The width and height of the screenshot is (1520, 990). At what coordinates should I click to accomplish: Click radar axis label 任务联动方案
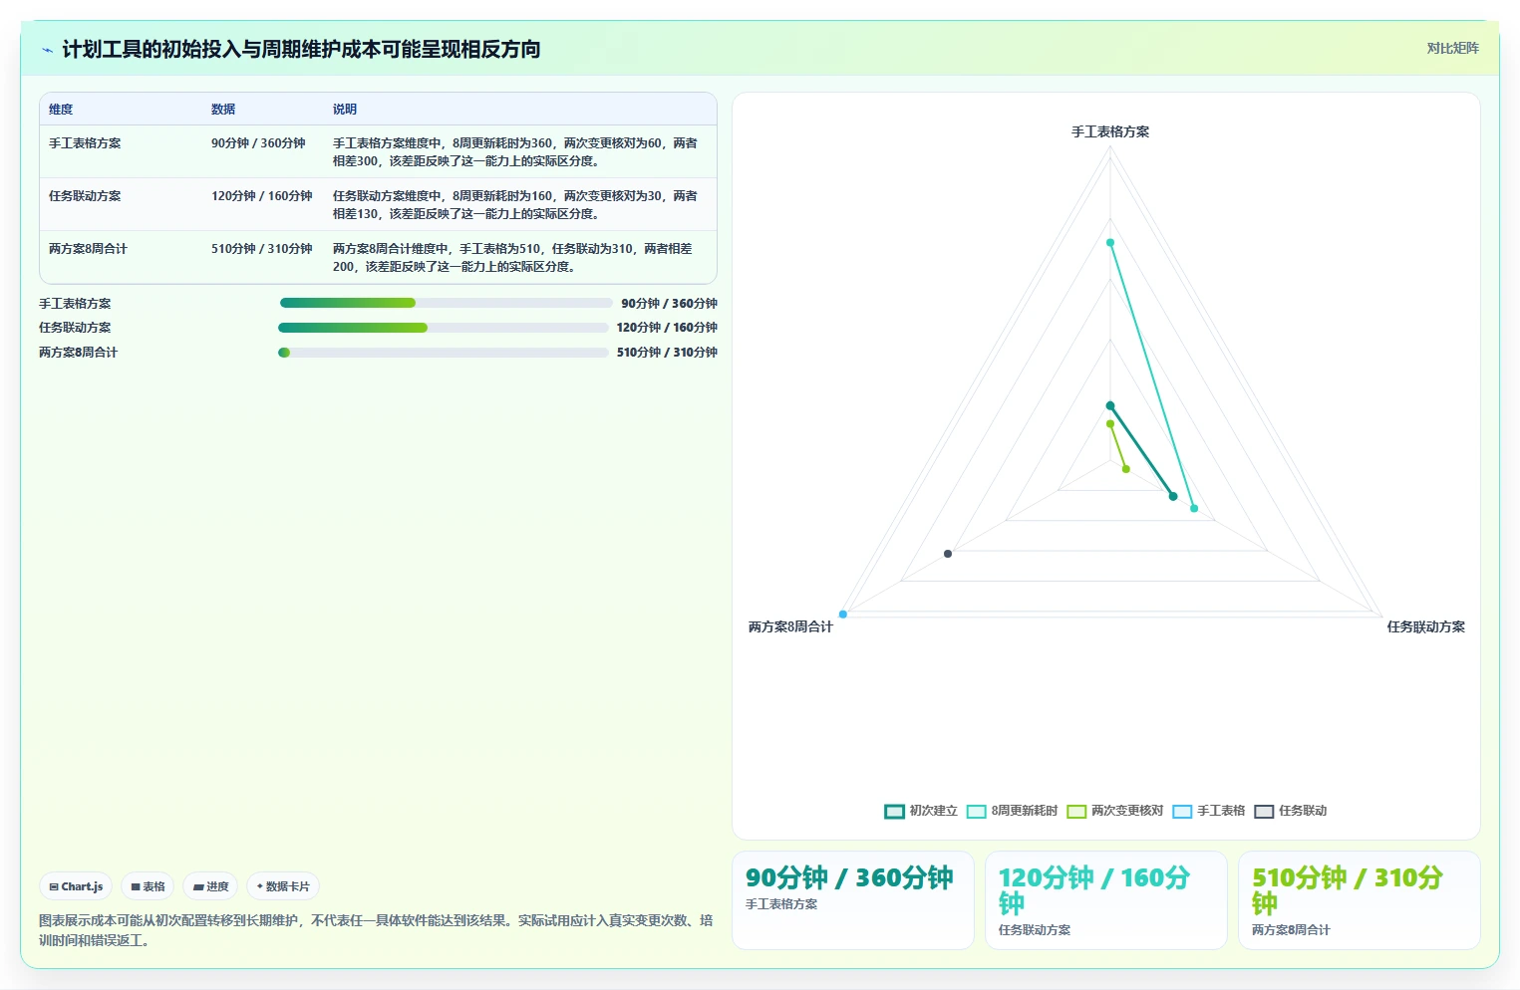click(1426, 626)
